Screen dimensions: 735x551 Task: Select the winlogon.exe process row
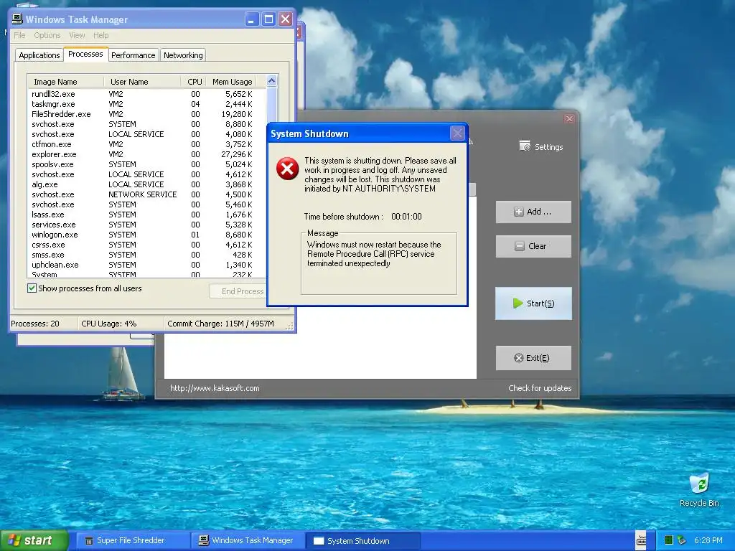(146, 235)
